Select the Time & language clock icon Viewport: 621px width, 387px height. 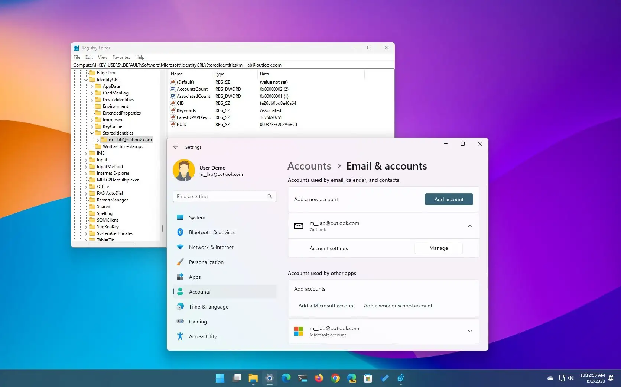coord(181,306)
